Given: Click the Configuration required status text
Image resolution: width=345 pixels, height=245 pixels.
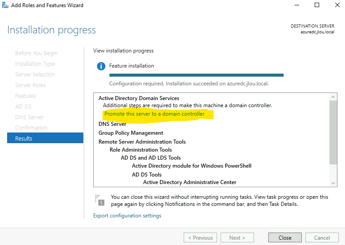Looking at the screenshot, I should 189,84.
